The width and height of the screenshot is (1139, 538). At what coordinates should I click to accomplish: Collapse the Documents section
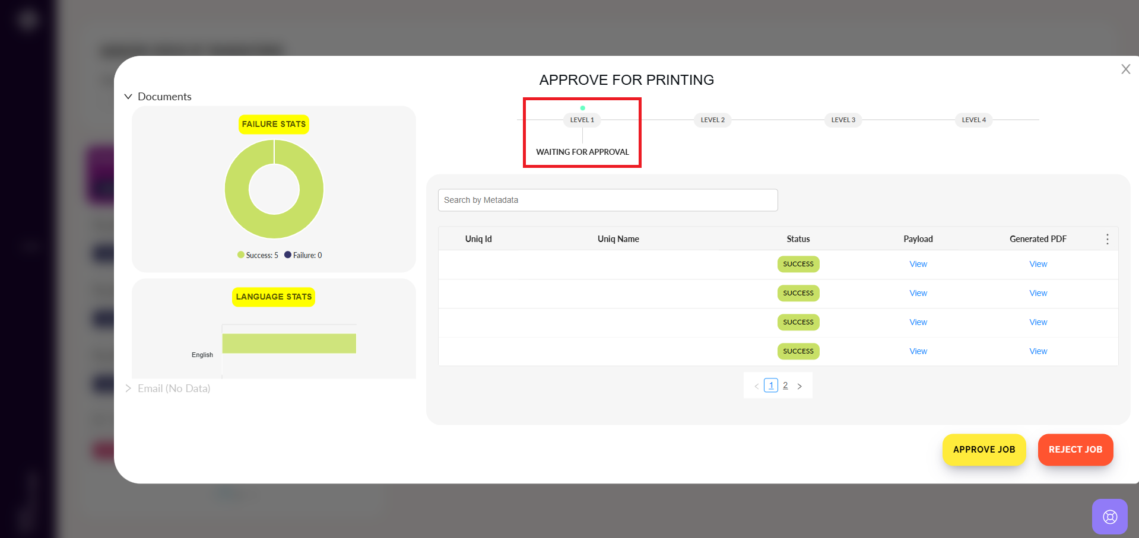click(128, 97)
